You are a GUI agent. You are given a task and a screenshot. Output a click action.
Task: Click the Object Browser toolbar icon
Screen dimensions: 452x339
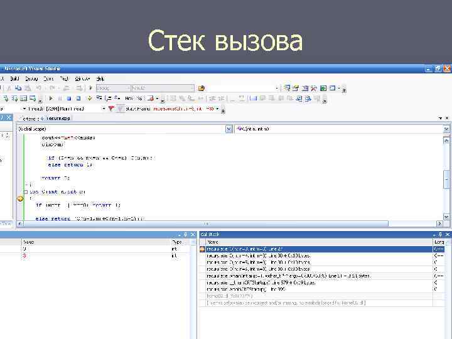(305, 89)
